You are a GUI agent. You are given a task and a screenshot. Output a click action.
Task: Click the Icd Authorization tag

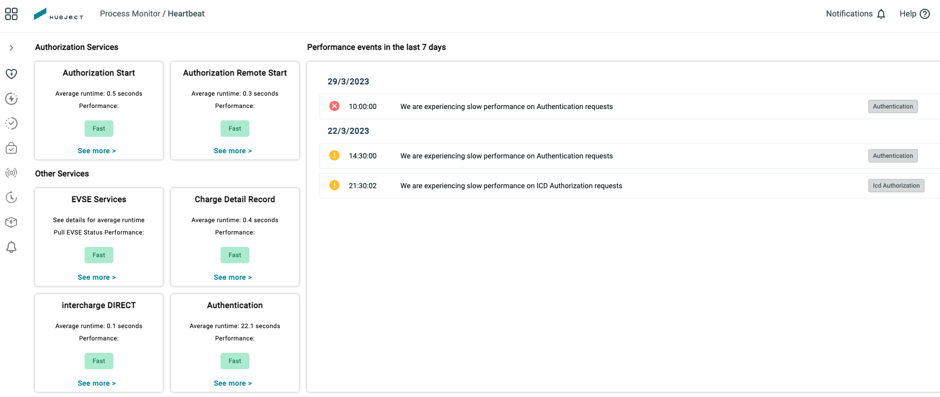point(896,186)
